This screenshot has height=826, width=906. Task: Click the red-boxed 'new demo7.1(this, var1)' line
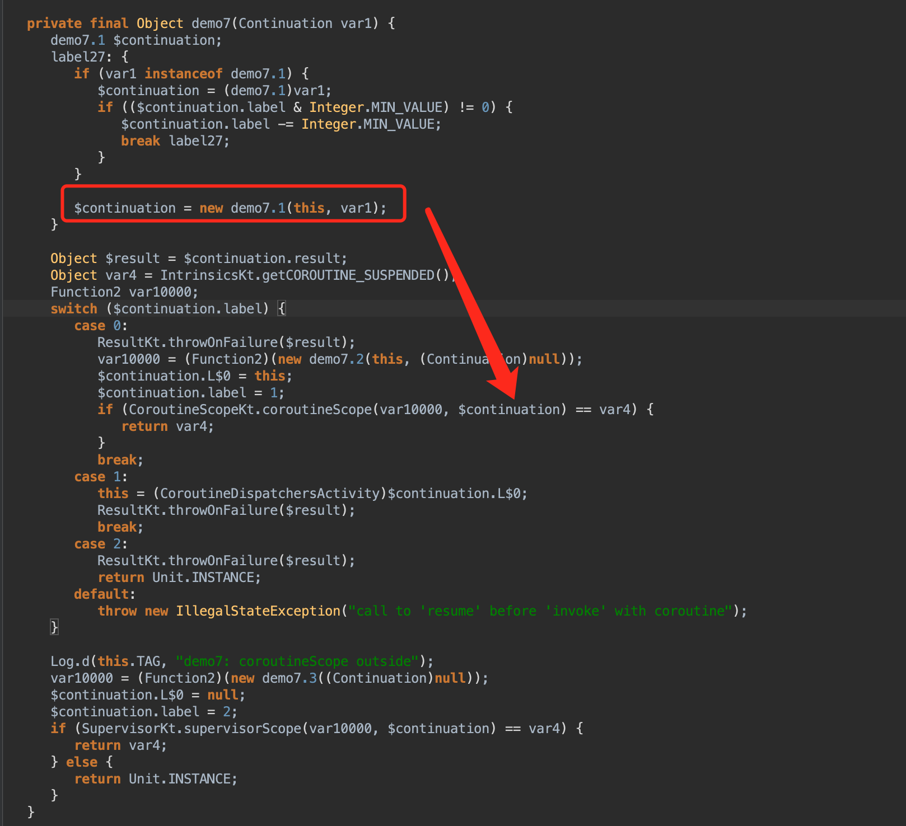(x=230, y=208)
